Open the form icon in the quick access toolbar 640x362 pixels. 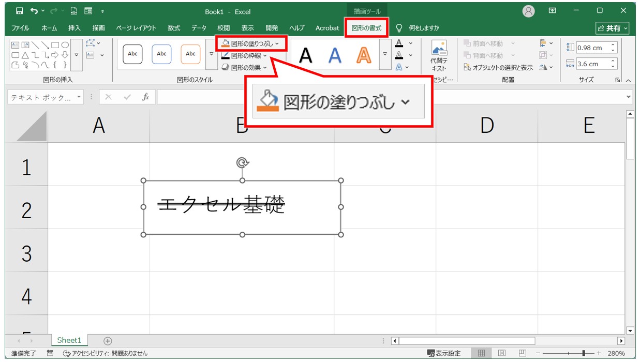pyautogui.click(x=88, y=11)
